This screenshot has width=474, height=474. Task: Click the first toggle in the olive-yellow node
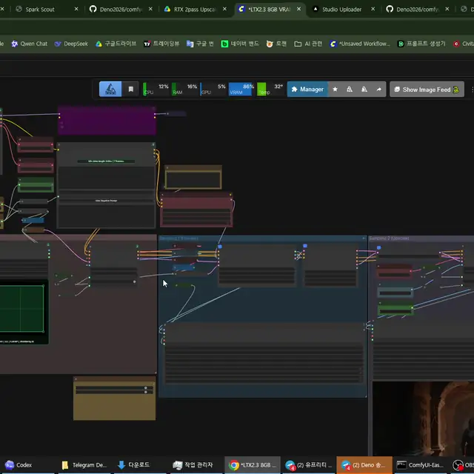click(145, 387)
